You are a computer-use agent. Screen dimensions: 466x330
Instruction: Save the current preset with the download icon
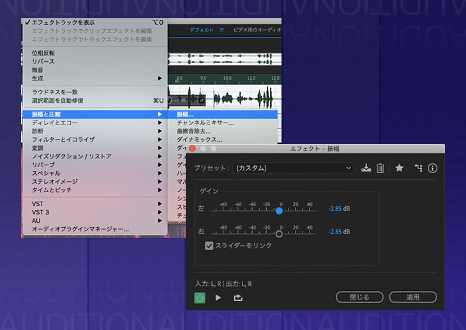366,168
